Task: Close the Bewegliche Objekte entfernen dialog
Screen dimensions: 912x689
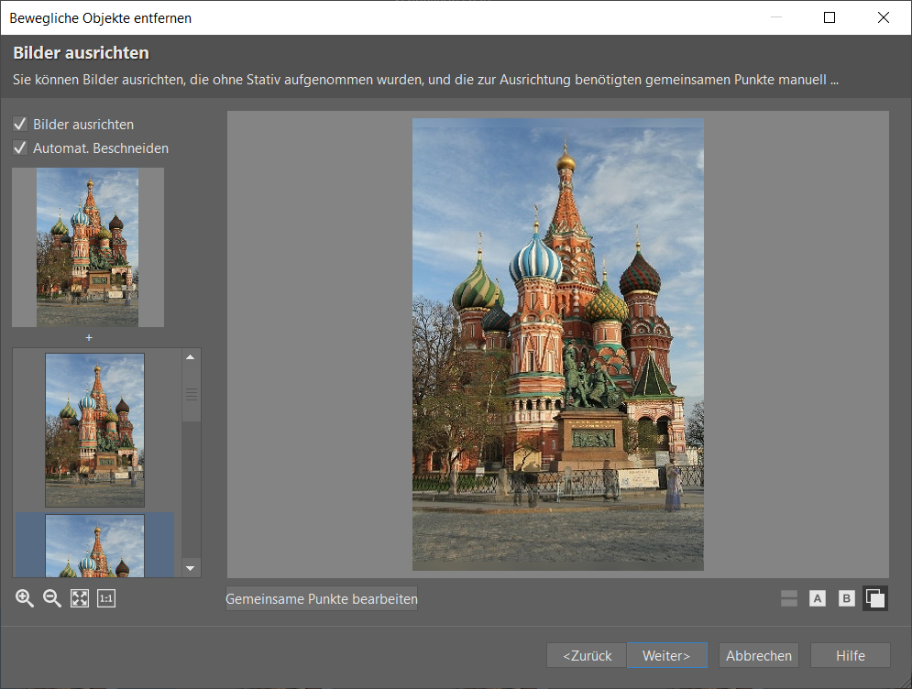Action: click(x=884, y=17)
